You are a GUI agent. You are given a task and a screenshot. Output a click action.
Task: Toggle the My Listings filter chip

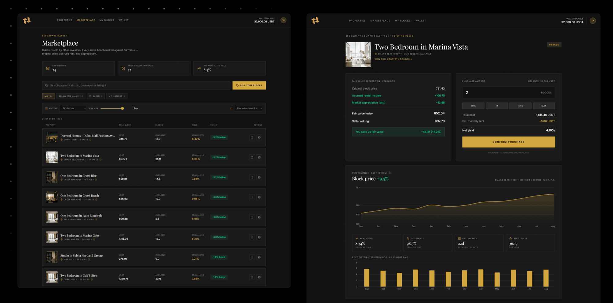(x=117, y=96)
